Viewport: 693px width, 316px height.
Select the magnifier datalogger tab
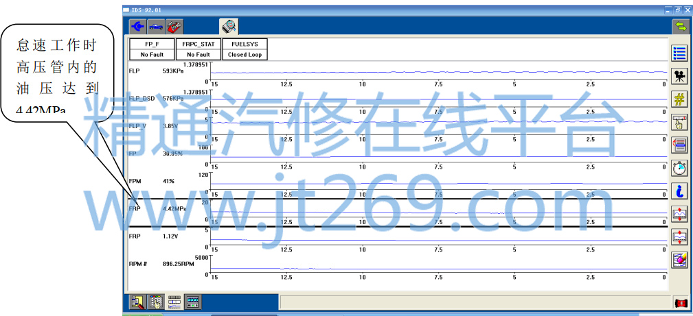pos(229,27)
